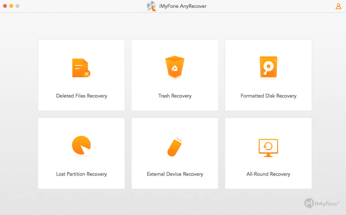Open the Deleted Files Recovery document icon
The width and height of the screenshot is (346, 215).
pyautogui.click(x=81, y=68)
